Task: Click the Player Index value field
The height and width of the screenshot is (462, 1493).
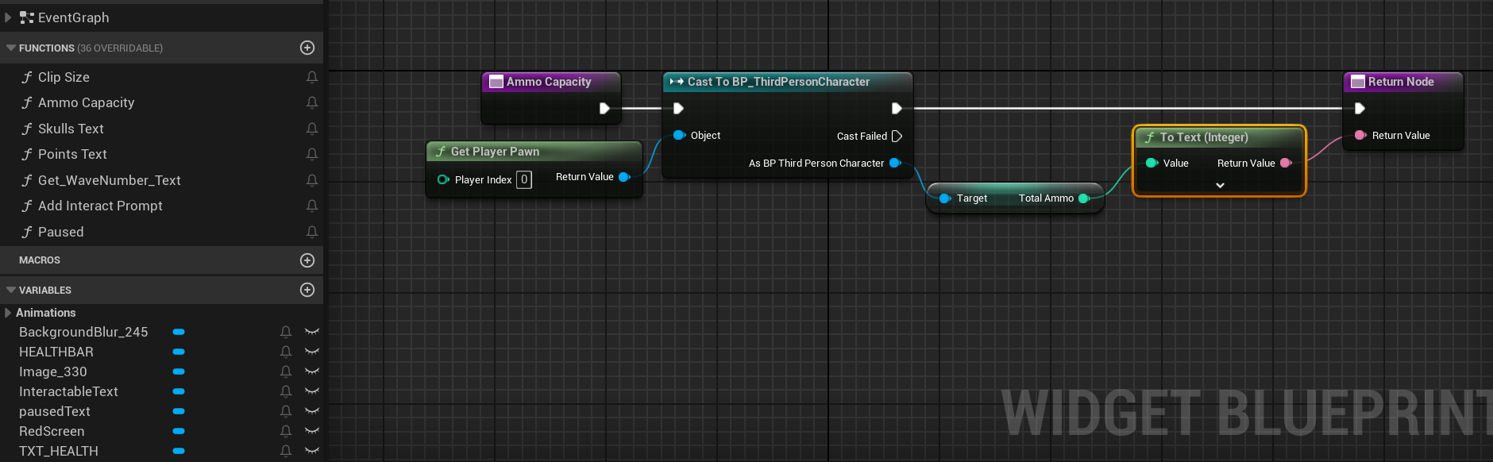Action: click(x=524, y=179)
